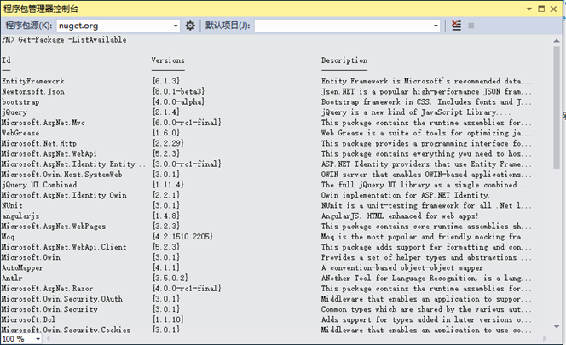
Task: Select the Microsoft.Bcl package id
Action: click(x=28, y=319)
